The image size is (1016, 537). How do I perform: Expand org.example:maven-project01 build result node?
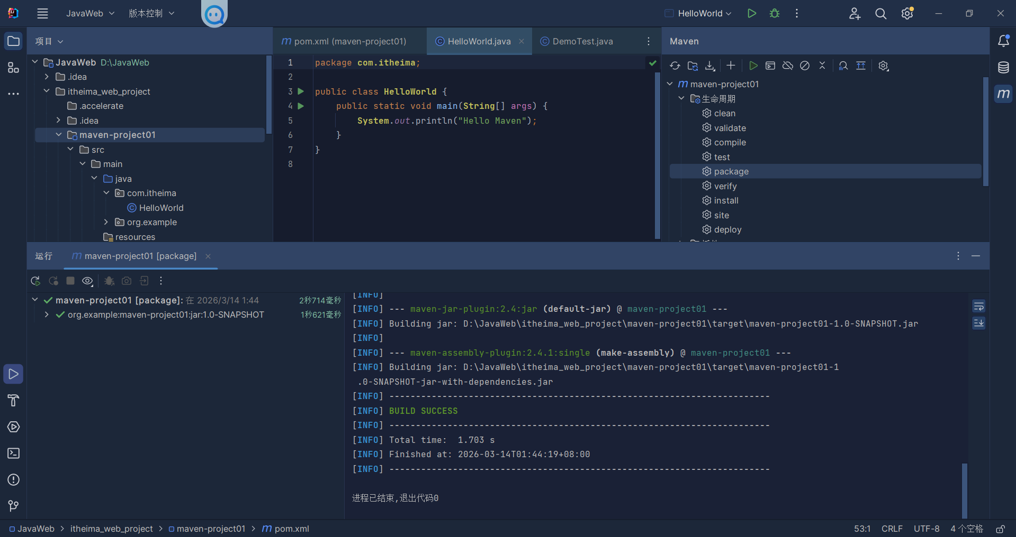pyautogui.click(x=47, y=314)
